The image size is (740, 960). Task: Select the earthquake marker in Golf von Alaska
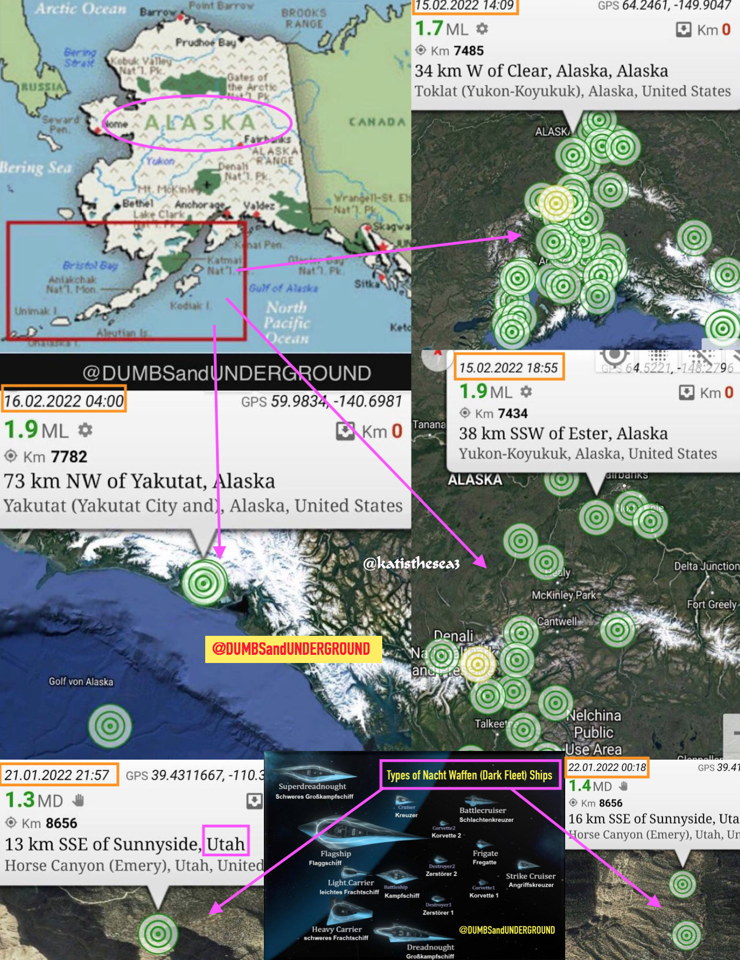pos(110,725)
